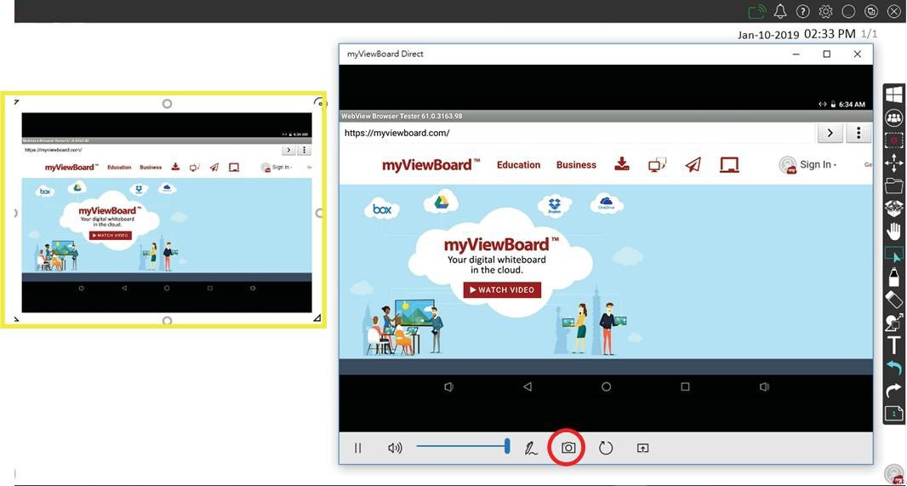Open the notifications bell
This screenshot has height=486, width=907.
pyautogui.click(x=780, y=11)
